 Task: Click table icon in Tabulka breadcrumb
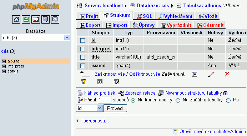point(178,6)
